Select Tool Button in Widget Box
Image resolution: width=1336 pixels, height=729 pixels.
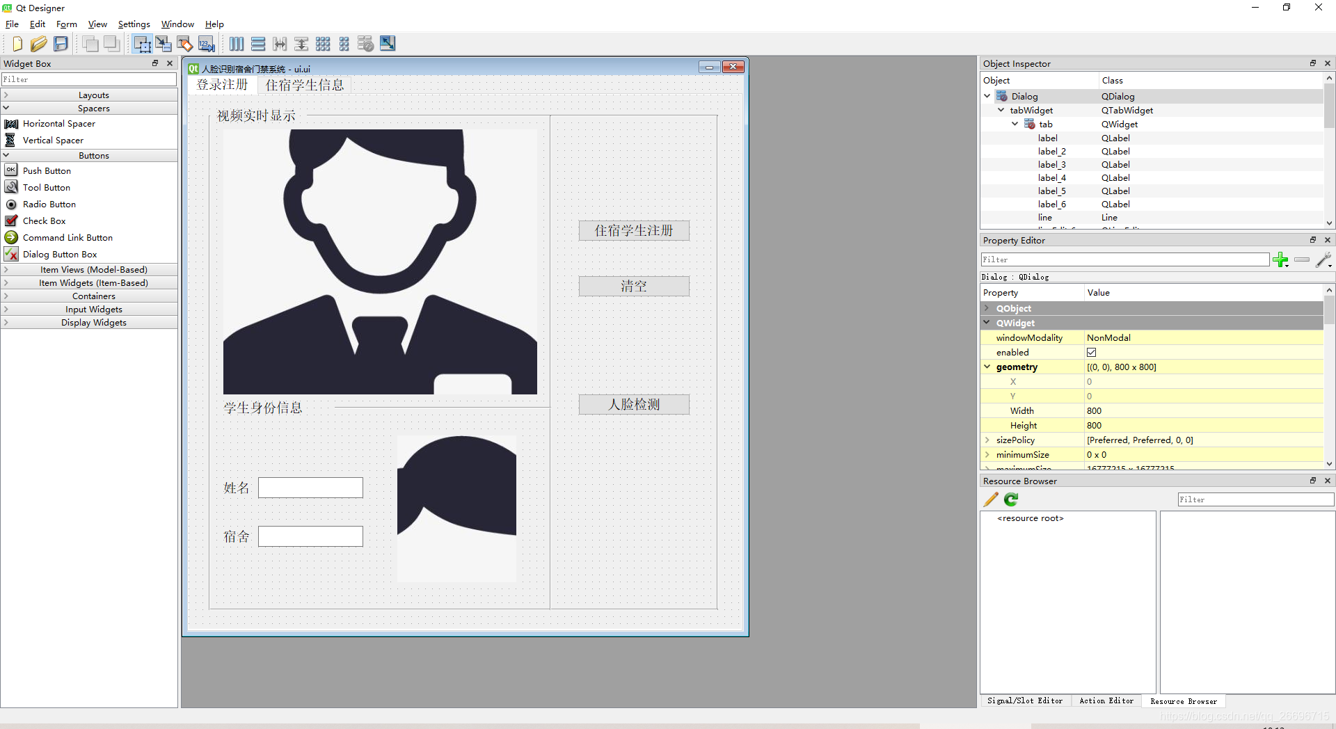[x=46, y=187]
